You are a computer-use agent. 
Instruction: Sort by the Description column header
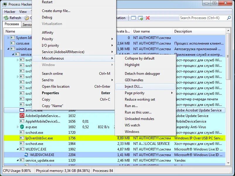coord(199,31)
